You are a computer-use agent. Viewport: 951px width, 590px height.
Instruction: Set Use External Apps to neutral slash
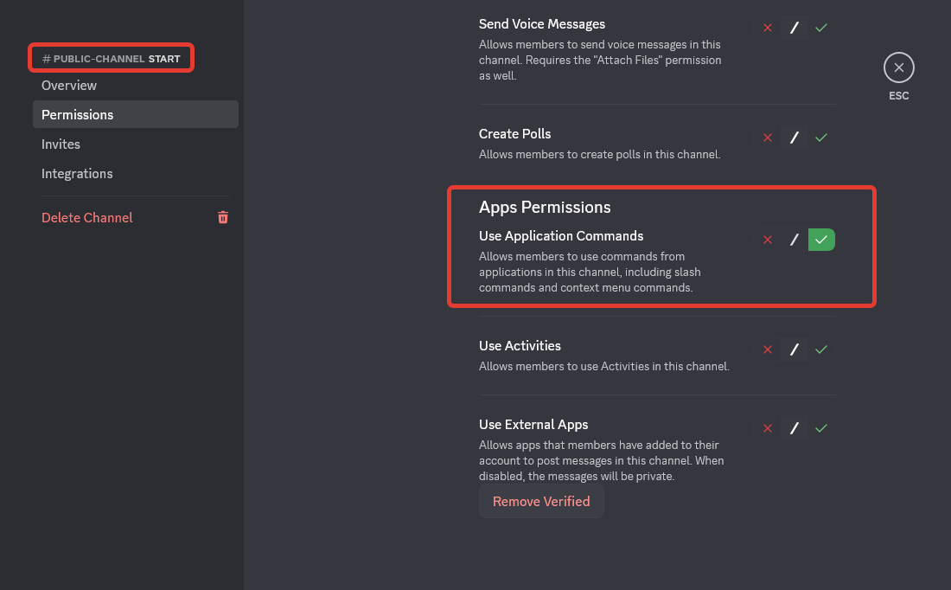[x=795, y=428]
